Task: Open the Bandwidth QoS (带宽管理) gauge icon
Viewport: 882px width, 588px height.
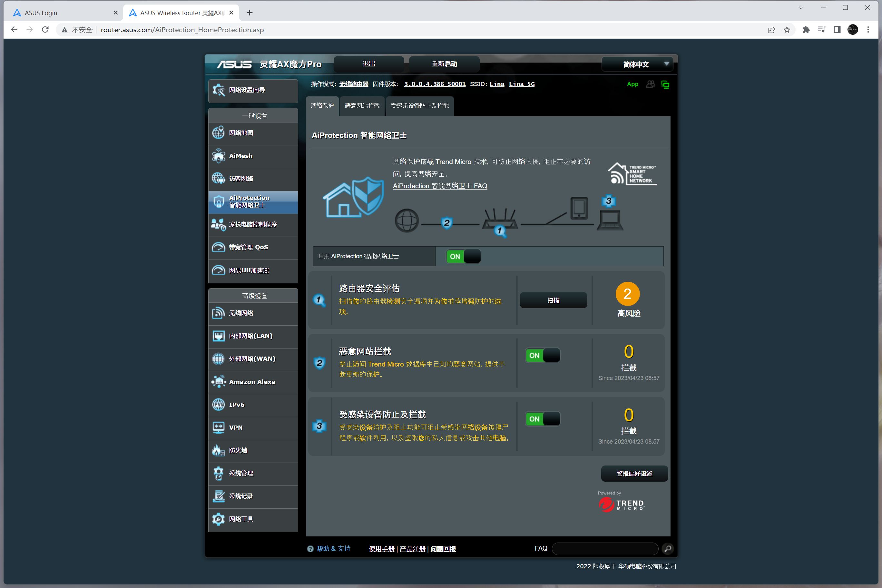Action: click(x=218, y=247)
